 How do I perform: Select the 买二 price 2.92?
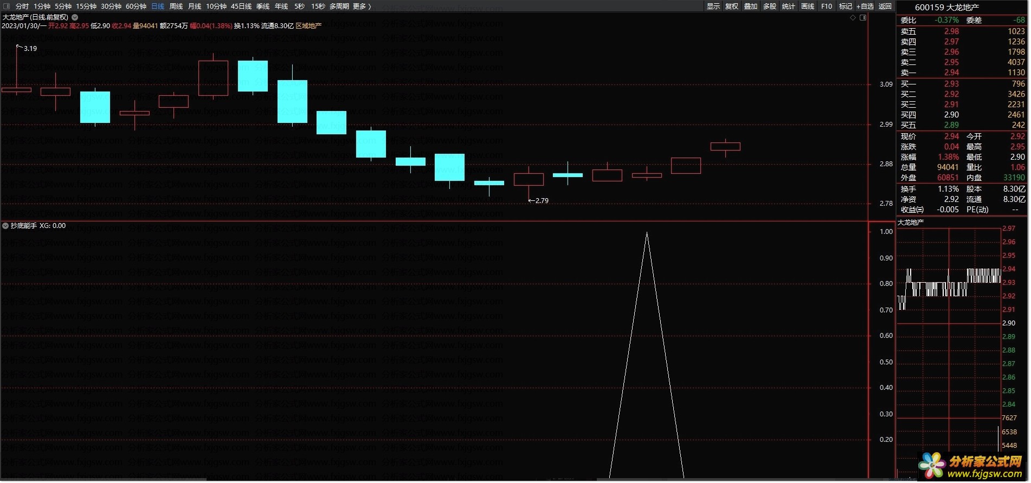[x=951, y=94]
